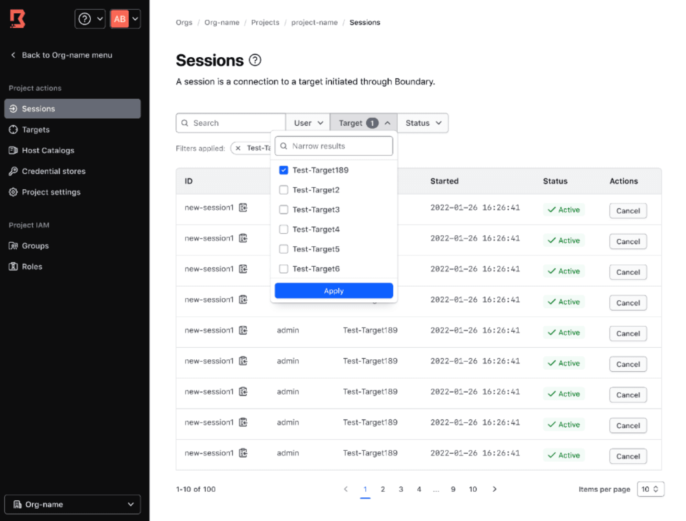Expand the Org-name scope switcher
This screenshot has height=521, width=686.
click(73, 504)
